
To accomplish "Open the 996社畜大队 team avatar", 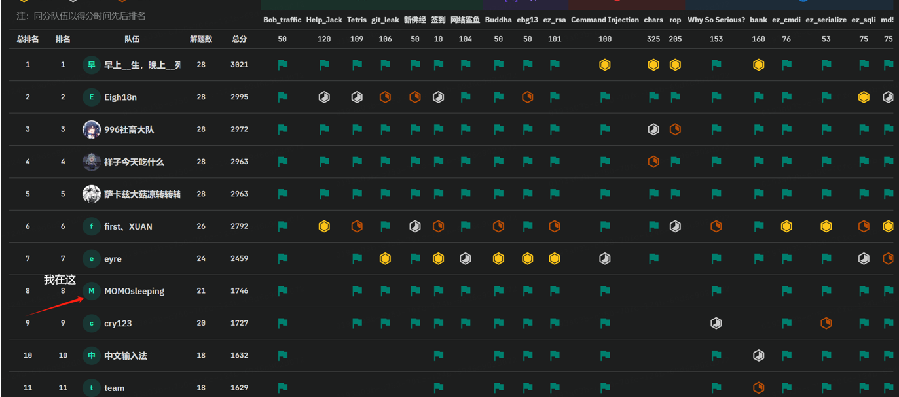I will point(92,129).
